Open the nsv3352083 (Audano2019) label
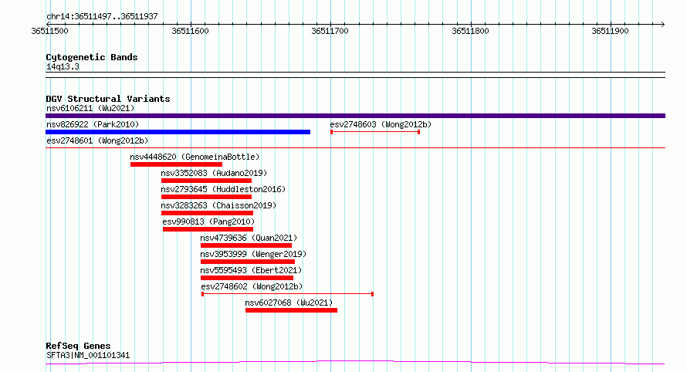This screenshot has width=687, height=372. 214,173
